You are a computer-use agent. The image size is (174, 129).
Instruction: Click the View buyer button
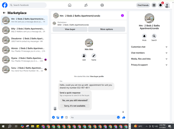pos(70,29)
